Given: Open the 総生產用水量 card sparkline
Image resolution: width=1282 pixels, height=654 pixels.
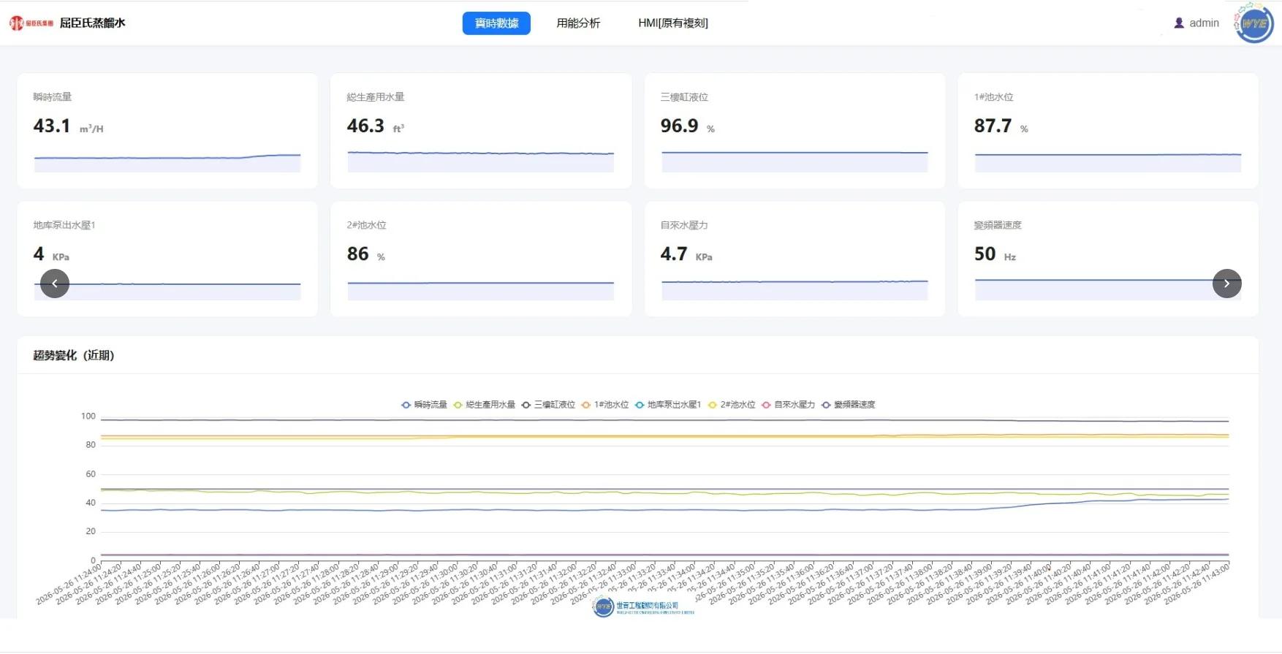Looking at the screenshot, I should point(481,161).
